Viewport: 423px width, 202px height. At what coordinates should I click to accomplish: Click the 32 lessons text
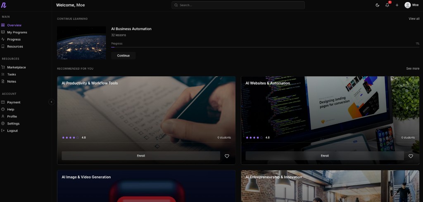tap(119, 35)
